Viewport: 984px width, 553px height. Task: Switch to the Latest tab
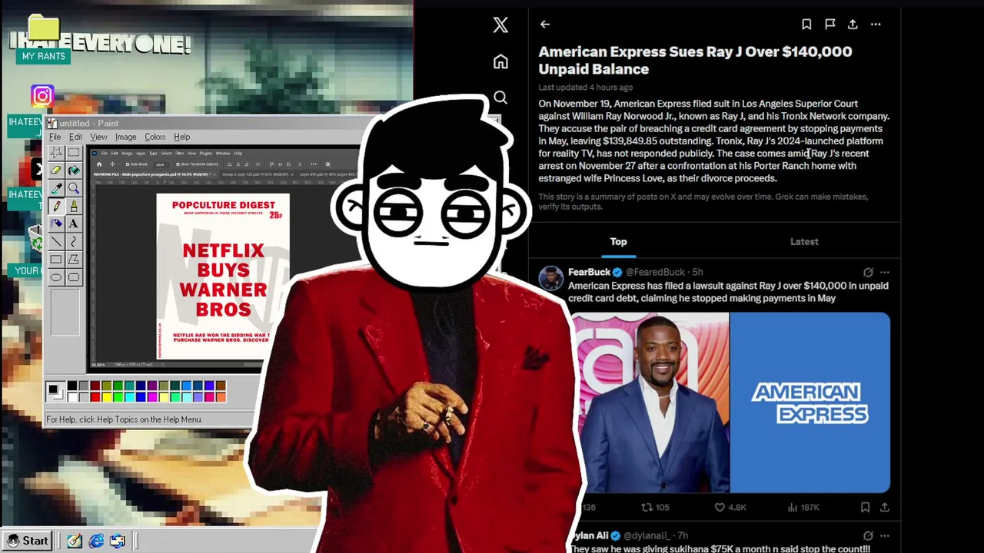pos(804,241)
